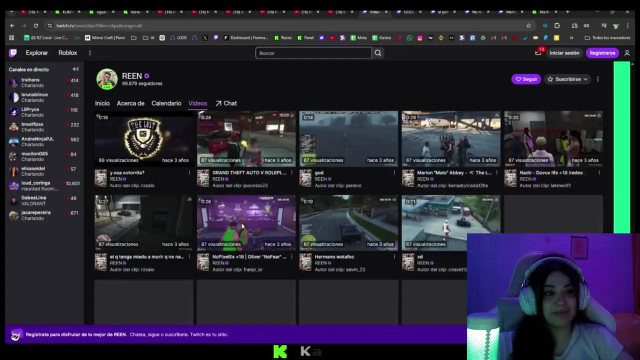Collapse the Canales en directo sidebar

(x=75, y=69)
